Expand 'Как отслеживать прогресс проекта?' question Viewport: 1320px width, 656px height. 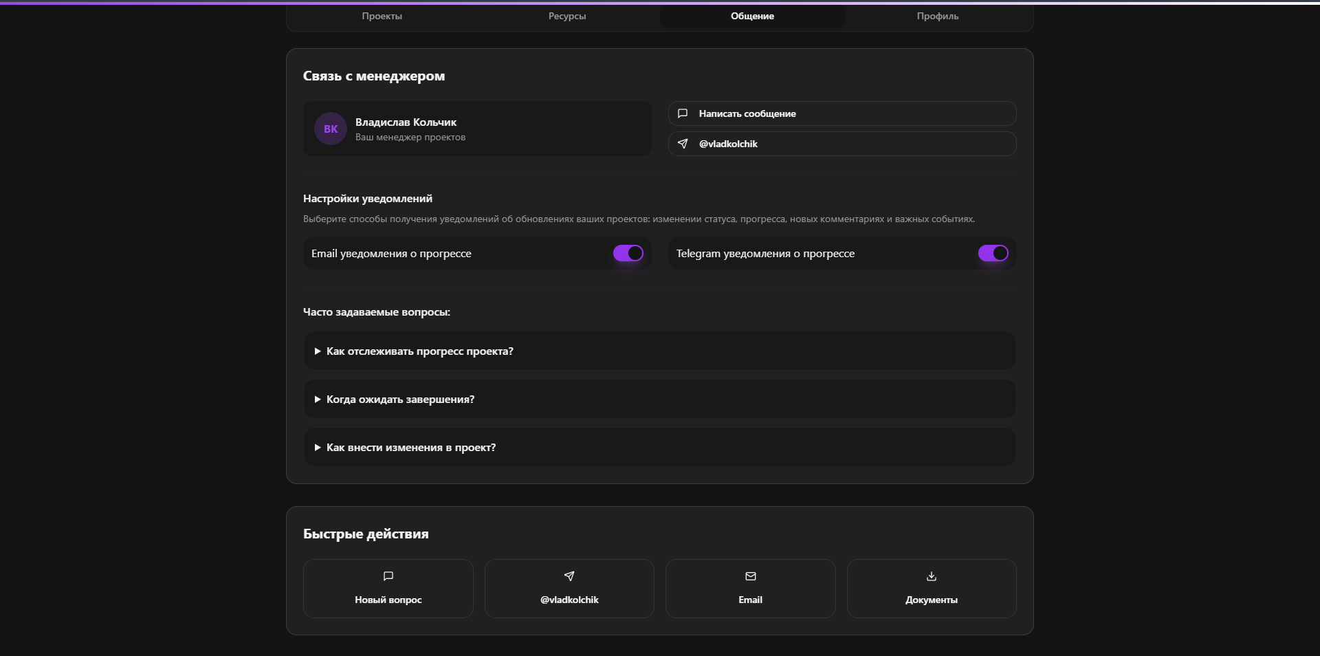420,351
